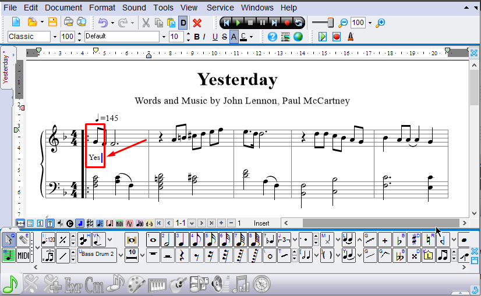Select the half note duration
Screen dimensions: 481x296
[168, 240]
